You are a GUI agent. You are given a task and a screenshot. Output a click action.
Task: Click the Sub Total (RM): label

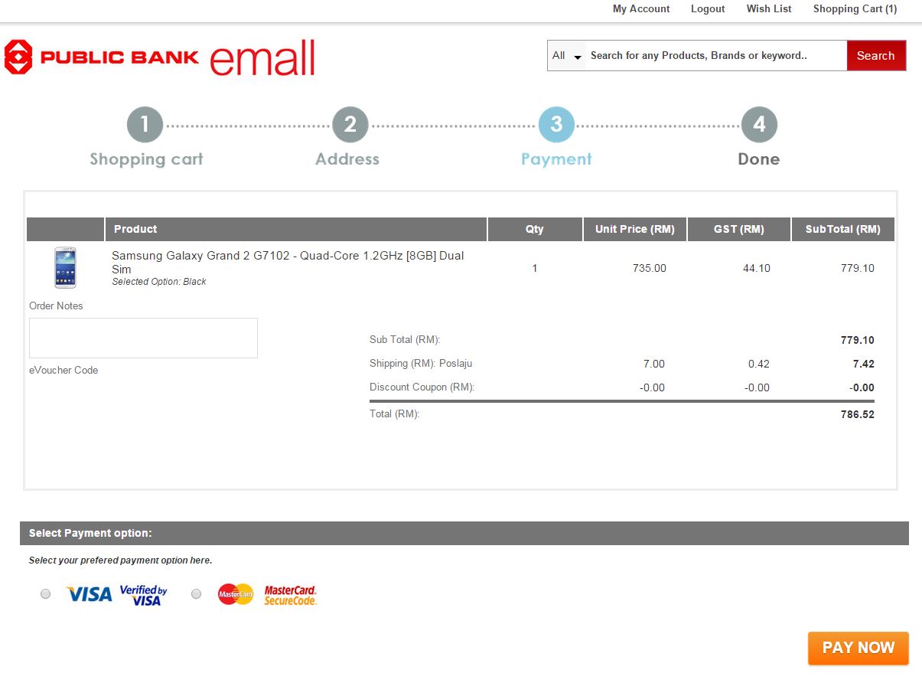pos(405,339)
